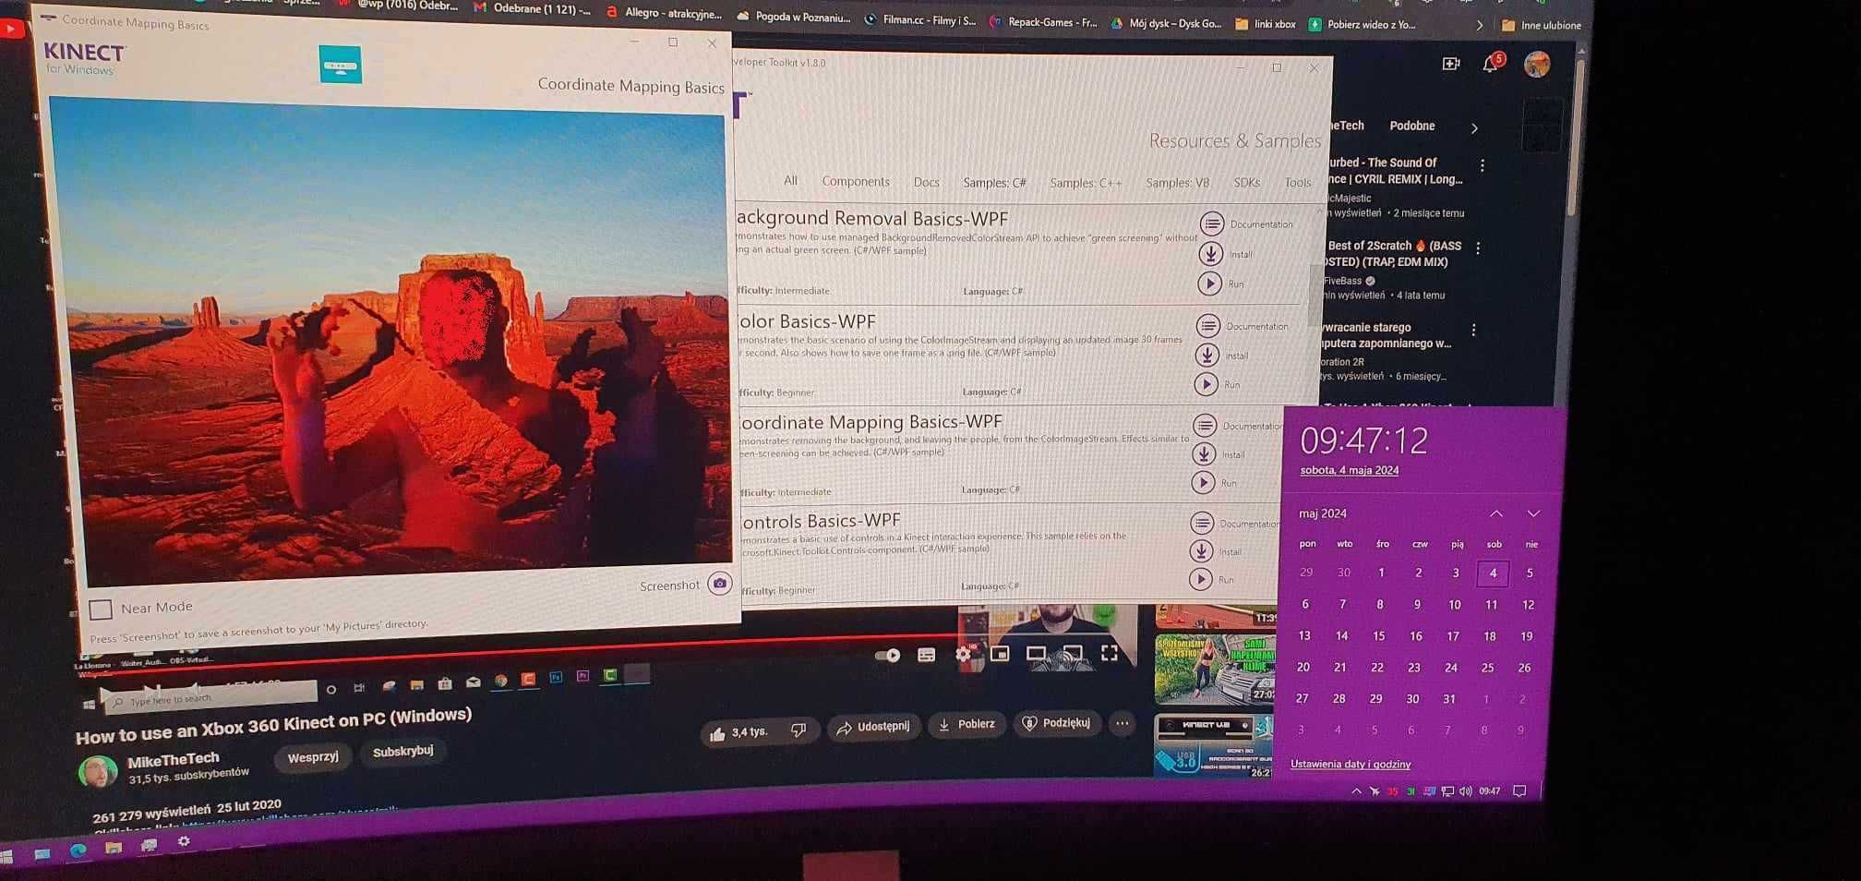Enable the Near Mode checkbox
The width and height of the screenshot is (1861, 881).
pos(101,609)
